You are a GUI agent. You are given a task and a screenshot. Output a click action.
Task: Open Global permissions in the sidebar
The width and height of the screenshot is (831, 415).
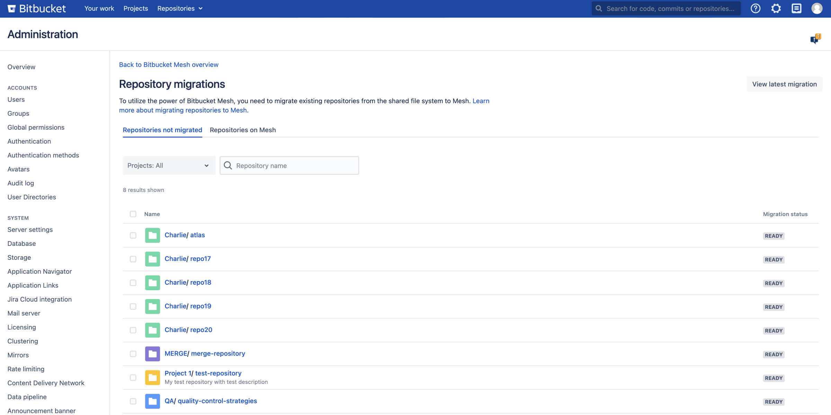36,127
